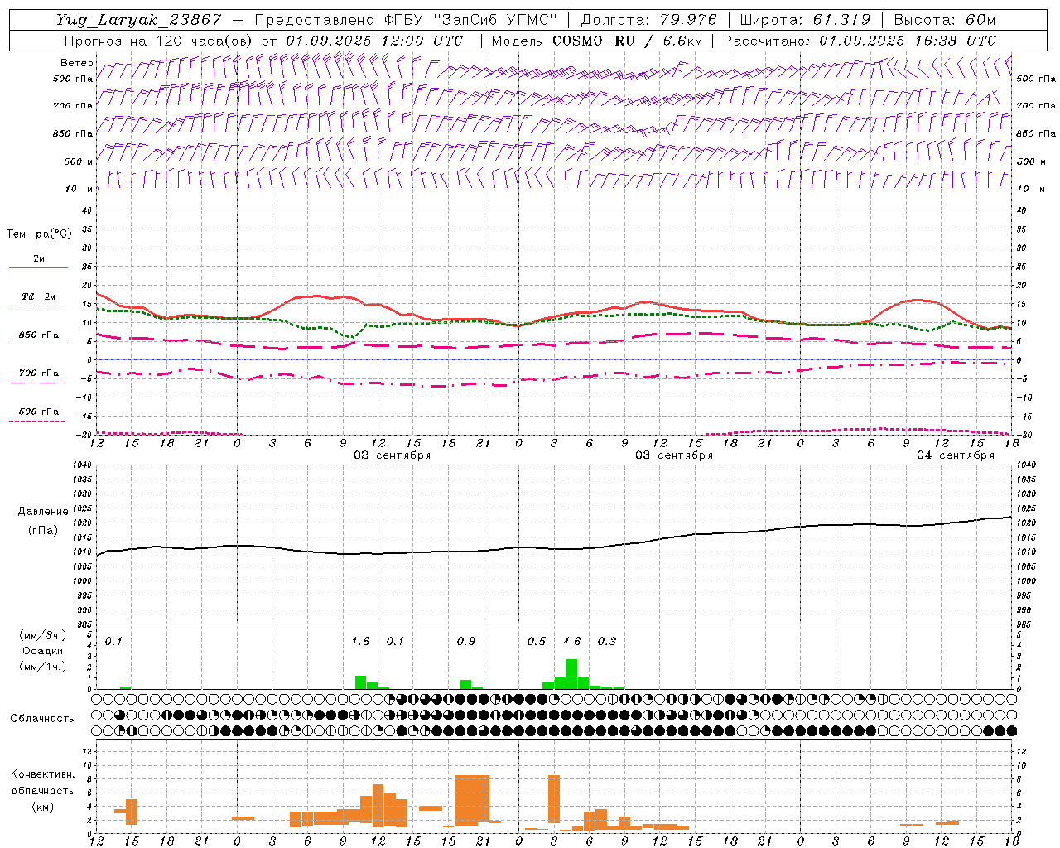Click the 'Модель COSMO-RU / 6.6км' text
1060x848 pixels.
click(597, 41)
